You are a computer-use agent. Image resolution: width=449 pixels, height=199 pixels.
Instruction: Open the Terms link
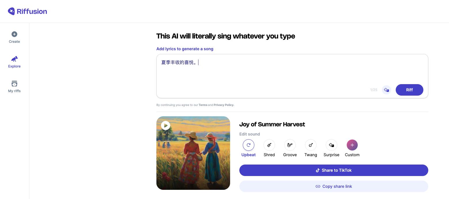[203, 105]
